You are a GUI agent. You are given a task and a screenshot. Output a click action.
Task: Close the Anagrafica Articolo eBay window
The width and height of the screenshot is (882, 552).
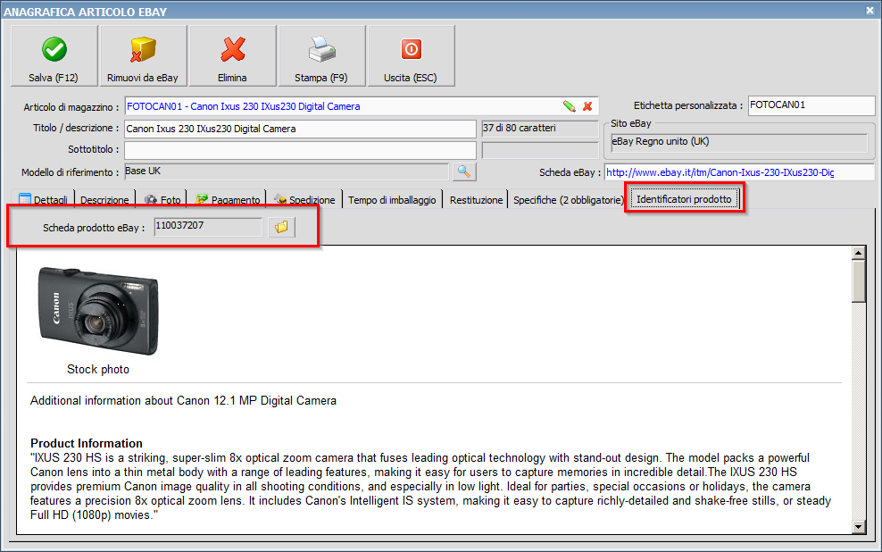[x=870, y=10]
